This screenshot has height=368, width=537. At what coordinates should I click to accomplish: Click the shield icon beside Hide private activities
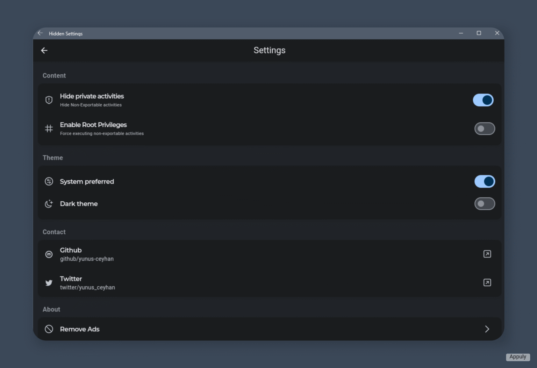pyautogui.click(x=49, y=100)
